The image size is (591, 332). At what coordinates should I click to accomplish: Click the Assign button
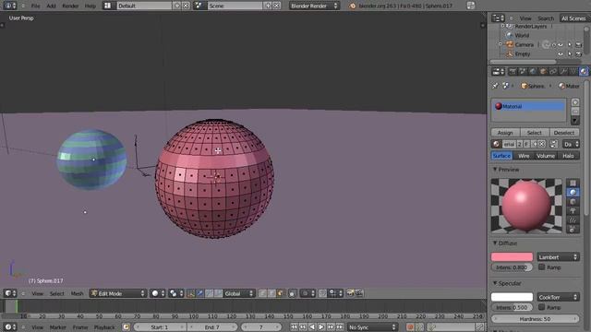505,133
